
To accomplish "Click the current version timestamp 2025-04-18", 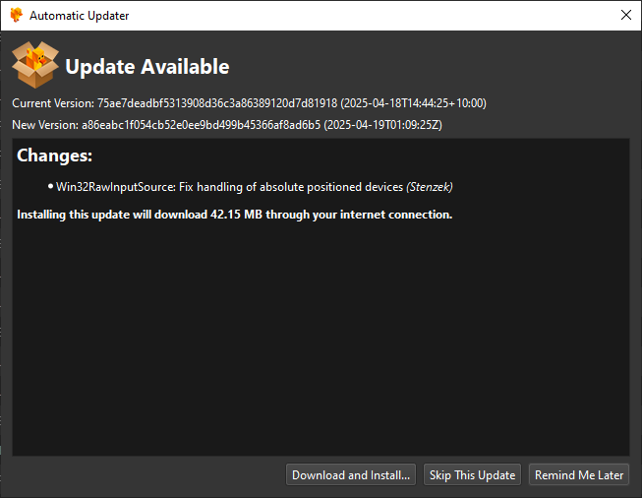I will coord(414,103).
